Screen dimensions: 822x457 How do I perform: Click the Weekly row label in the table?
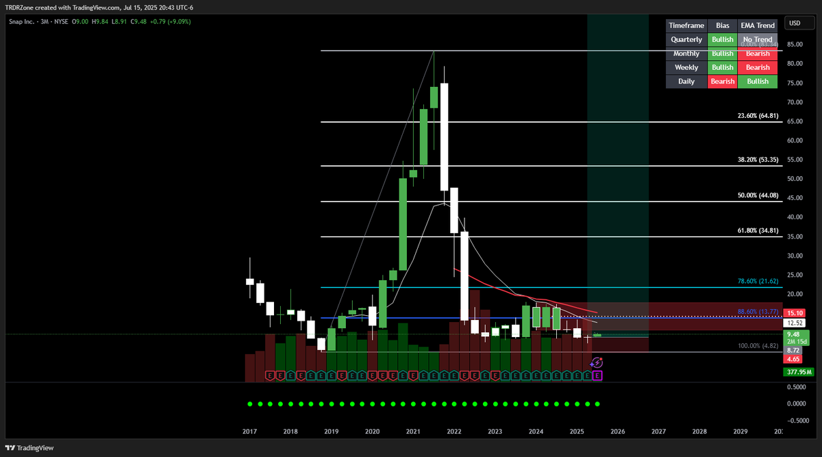point(686,67)
